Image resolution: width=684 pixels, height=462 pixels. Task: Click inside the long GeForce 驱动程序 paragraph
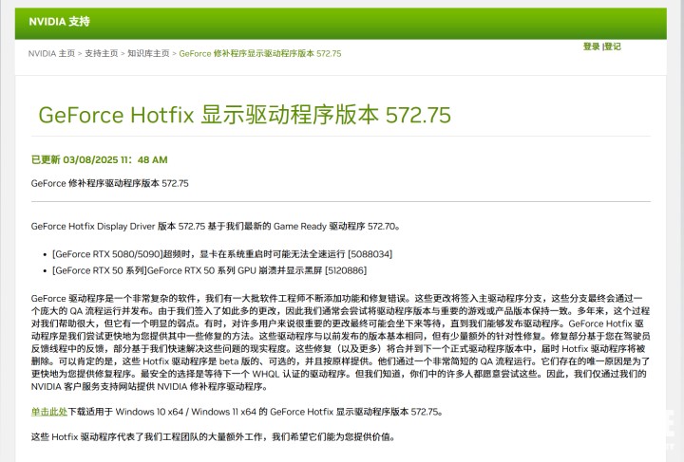click(340, 342)
